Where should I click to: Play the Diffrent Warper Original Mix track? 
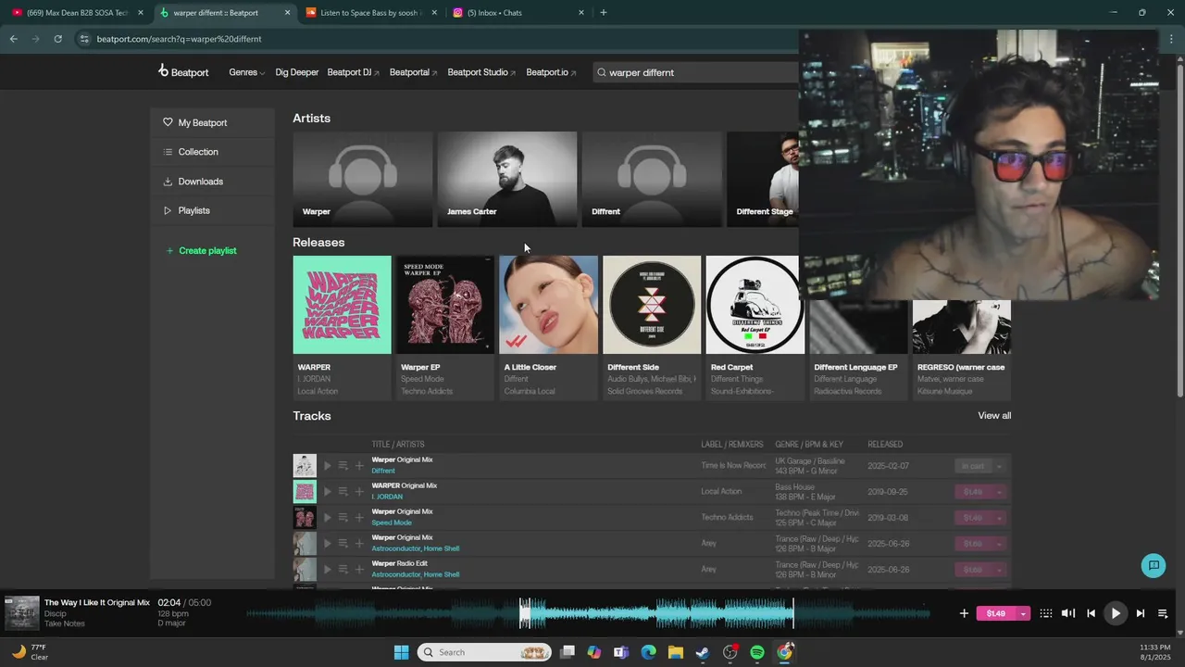click(327, 466)
